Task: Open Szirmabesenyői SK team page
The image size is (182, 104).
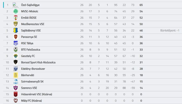Action: click(32, 82)
